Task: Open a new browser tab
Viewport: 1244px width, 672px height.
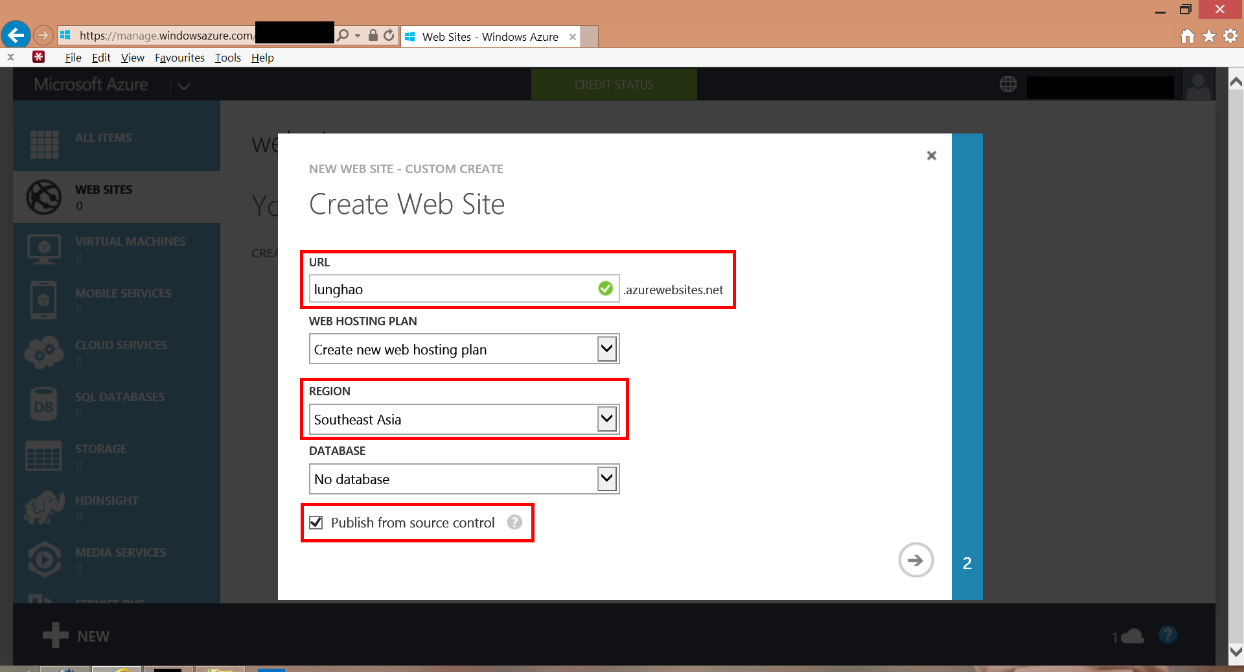Action: (x=590, y=37)
